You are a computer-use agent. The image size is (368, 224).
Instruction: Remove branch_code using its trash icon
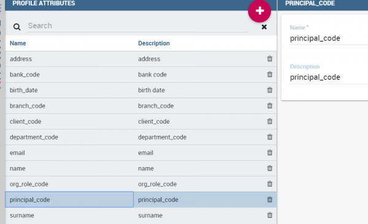pos(270,106)
